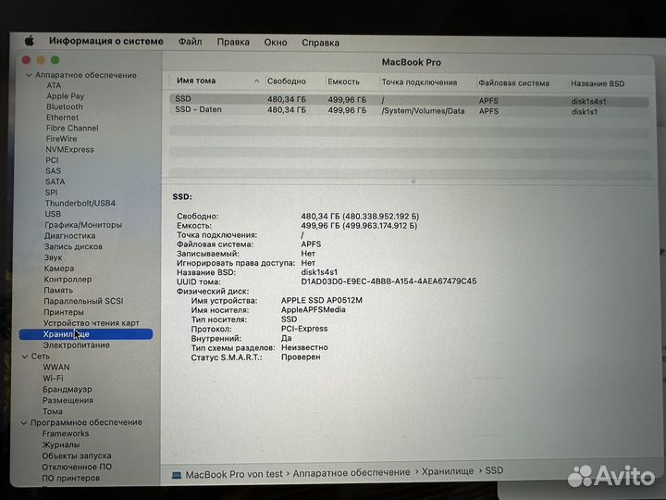The height and width of the screenshot is (500, 666).
Task: Click Аппаратное обеспечение in the path bar
Action: [351, 473]
